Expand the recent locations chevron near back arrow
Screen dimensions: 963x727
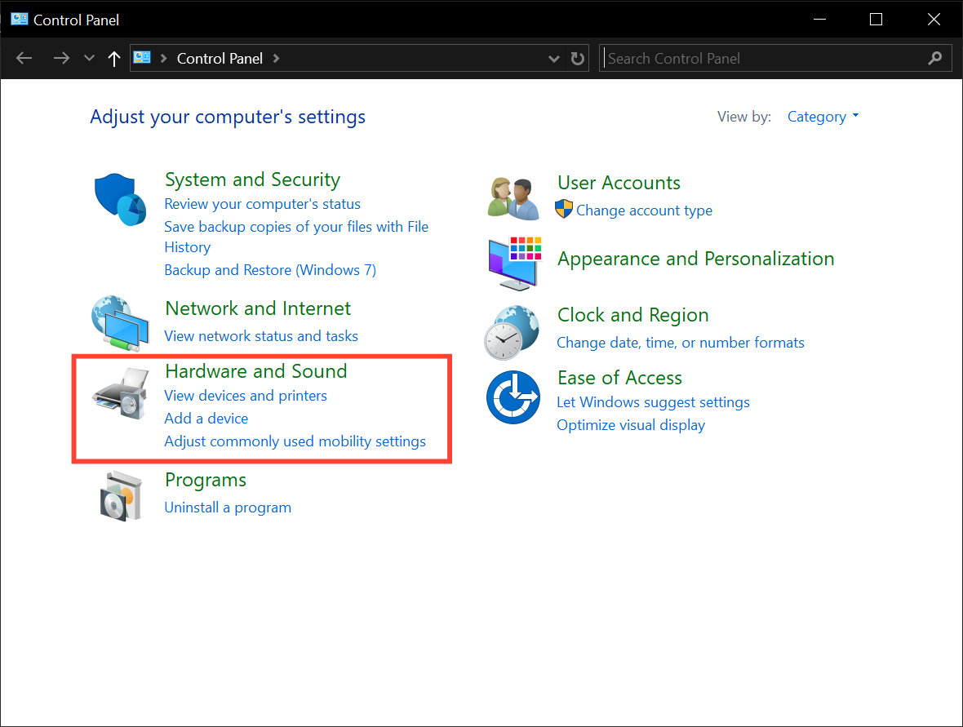click(88, 58)
